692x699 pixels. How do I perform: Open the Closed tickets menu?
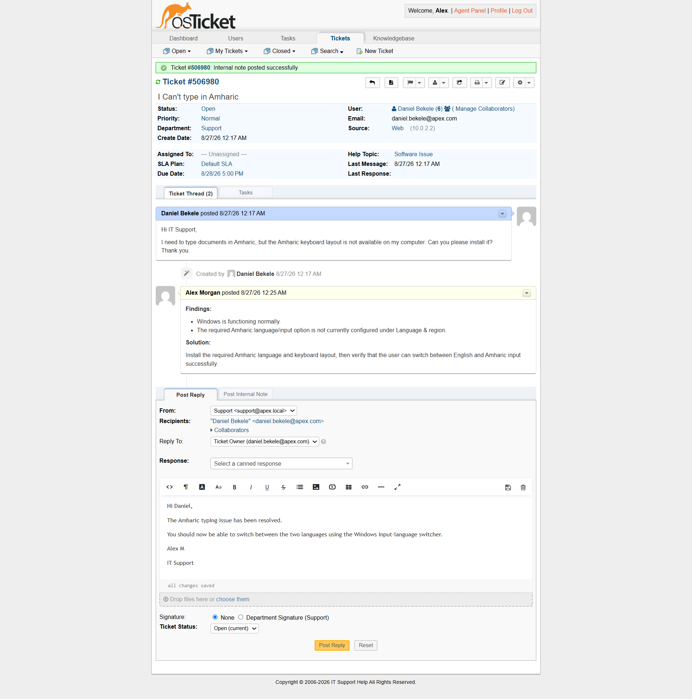coord(279,51)
